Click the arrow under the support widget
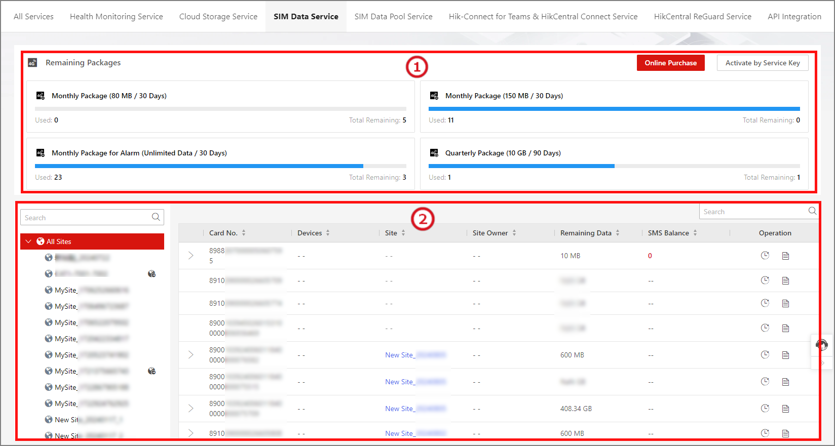Screen dimensions: 835x446 pos(823,363)
